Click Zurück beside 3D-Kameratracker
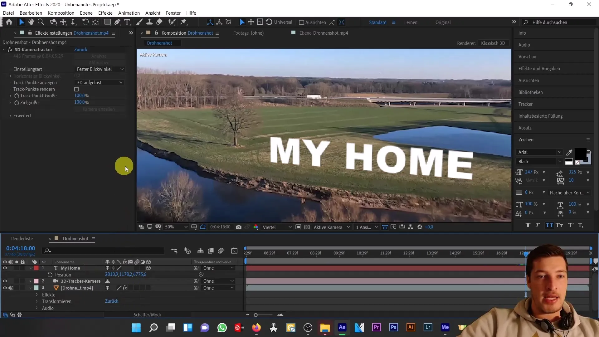599x337 pixels. click(81, 50)
